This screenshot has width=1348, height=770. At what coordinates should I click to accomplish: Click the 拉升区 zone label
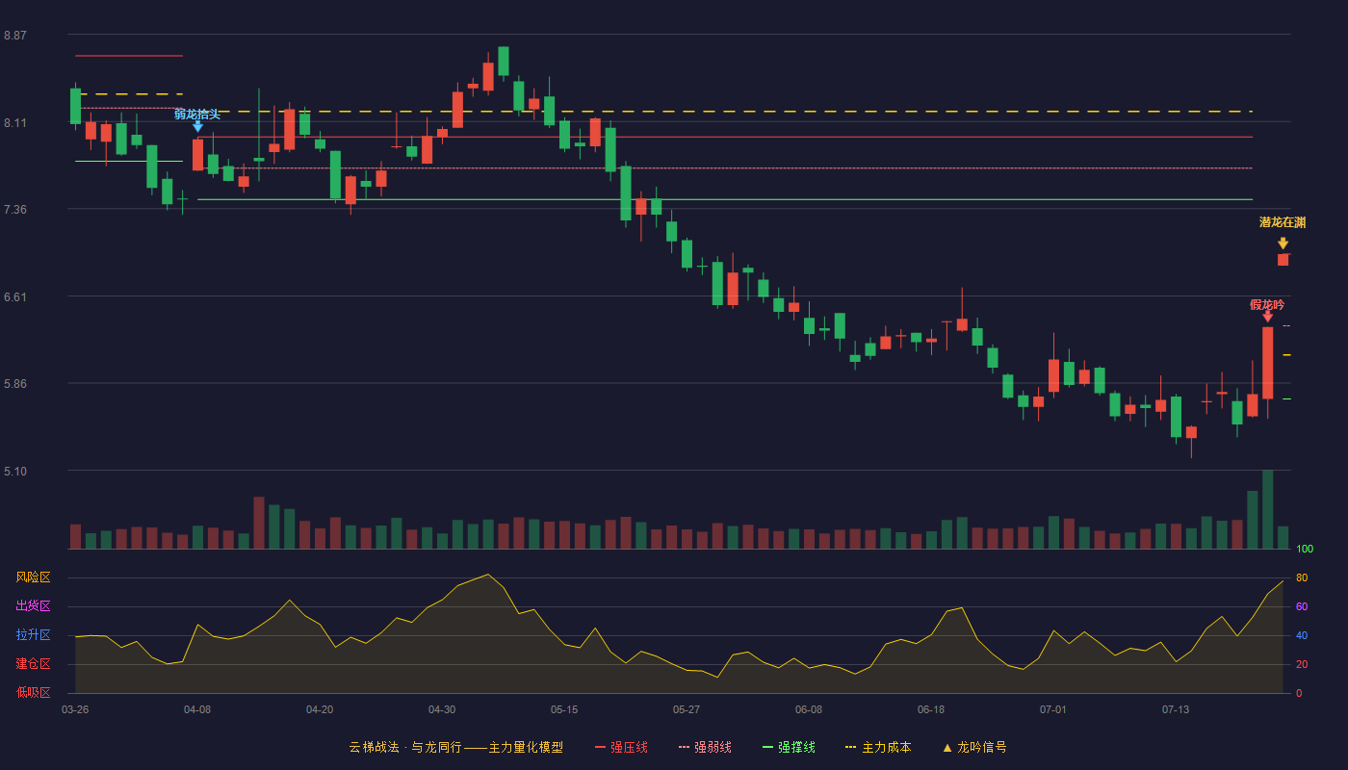33,635
